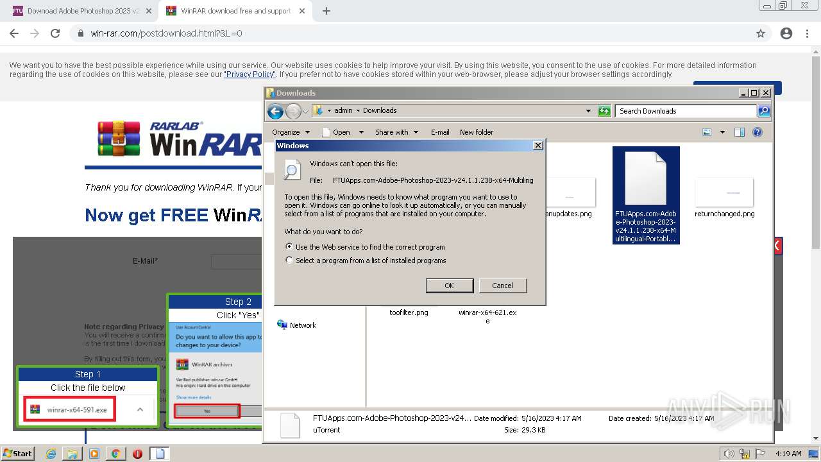
Task: Click the red Opera taskbar icon
Action: pyautogui.click(x=137, y=454)
